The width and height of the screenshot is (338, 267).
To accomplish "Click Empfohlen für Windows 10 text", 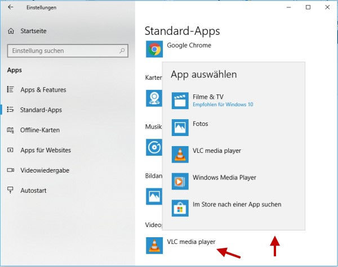I will (223, 105).
